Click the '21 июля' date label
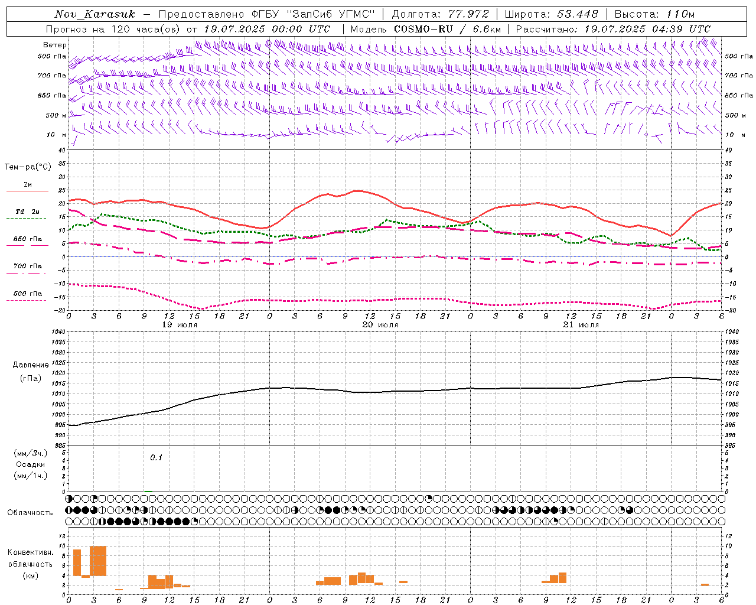This screenshot has height=605, width=756. pyautogui.click(x=581, y=325)
